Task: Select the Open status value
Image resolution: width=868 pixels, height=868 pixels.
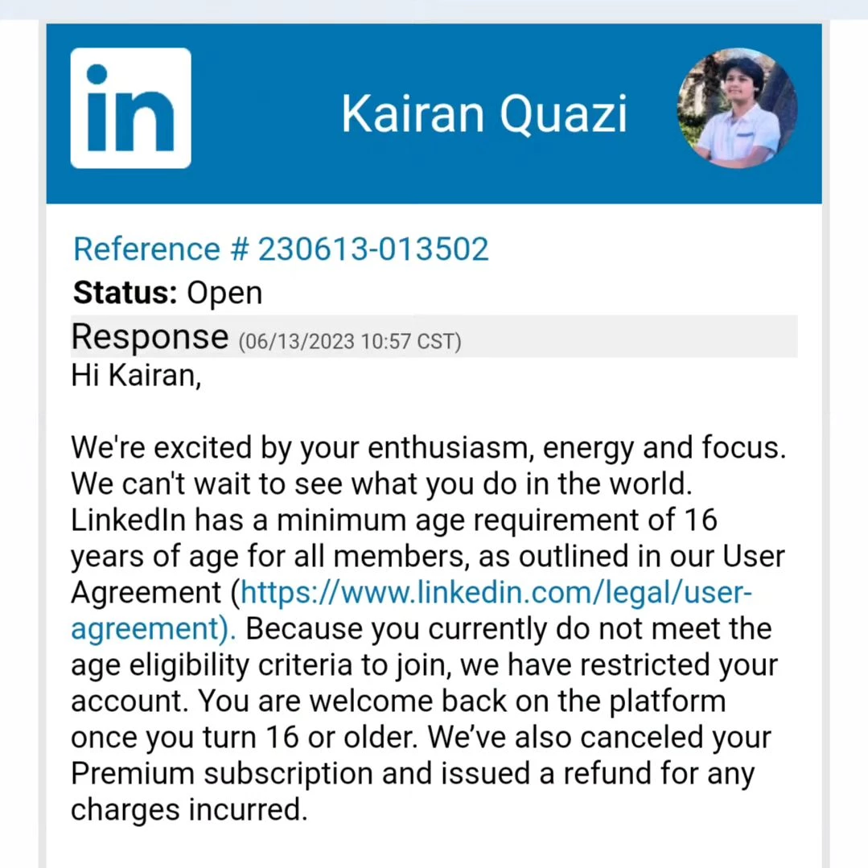Action: 224,294
